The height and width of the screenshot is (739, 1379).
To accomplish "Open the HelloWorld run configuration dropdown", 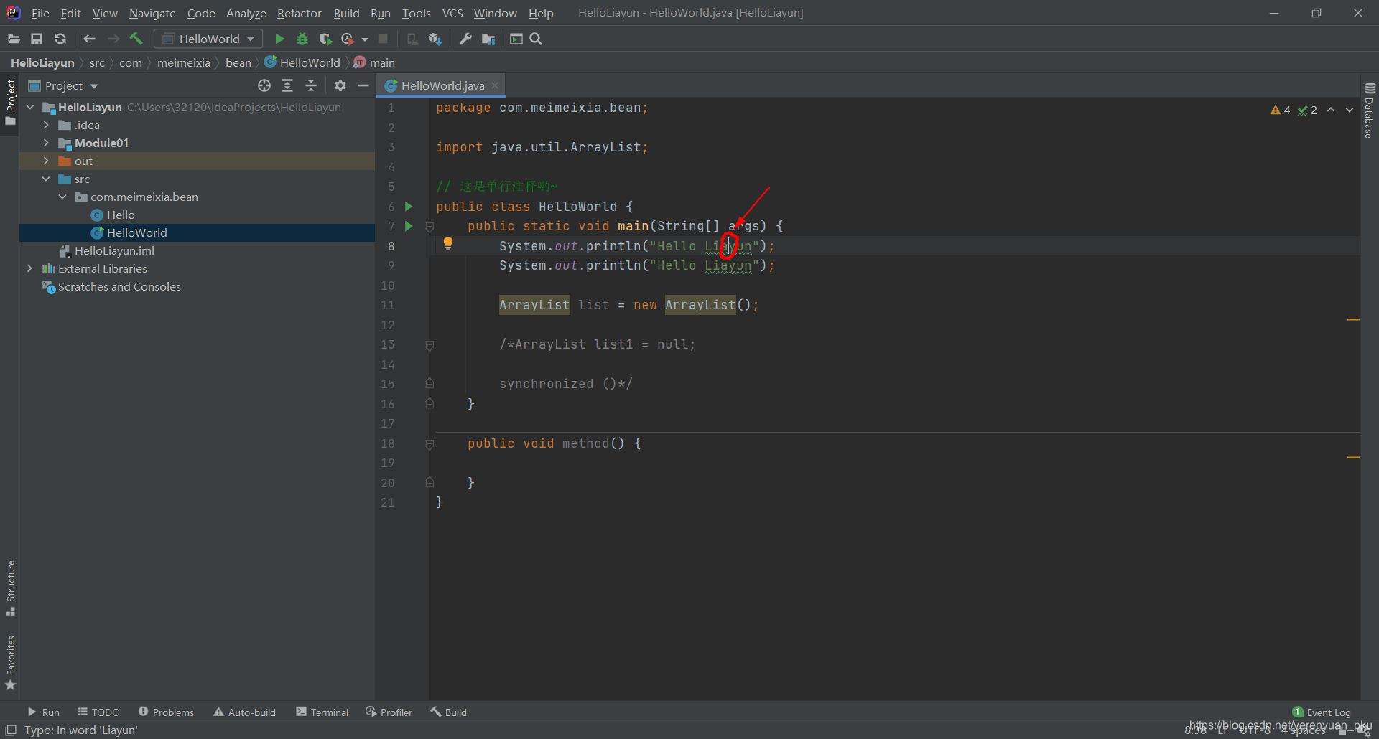I will click(209, 39).
